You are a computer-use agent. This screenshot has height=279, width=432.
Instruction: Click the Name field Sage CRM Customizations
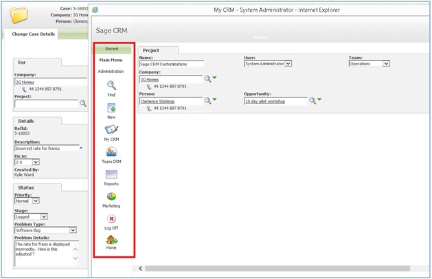point(172,64)
